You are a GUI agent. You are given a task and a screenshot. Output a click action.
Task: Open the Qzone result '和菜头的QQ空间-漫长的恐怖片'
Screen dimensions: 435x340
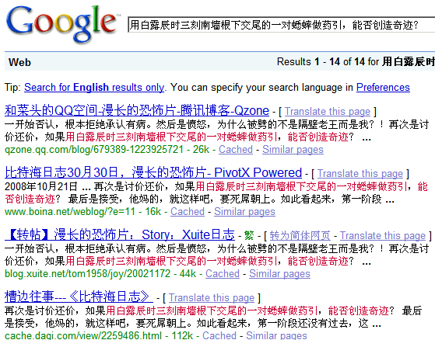pyautogui.click(x=137, y=111)
